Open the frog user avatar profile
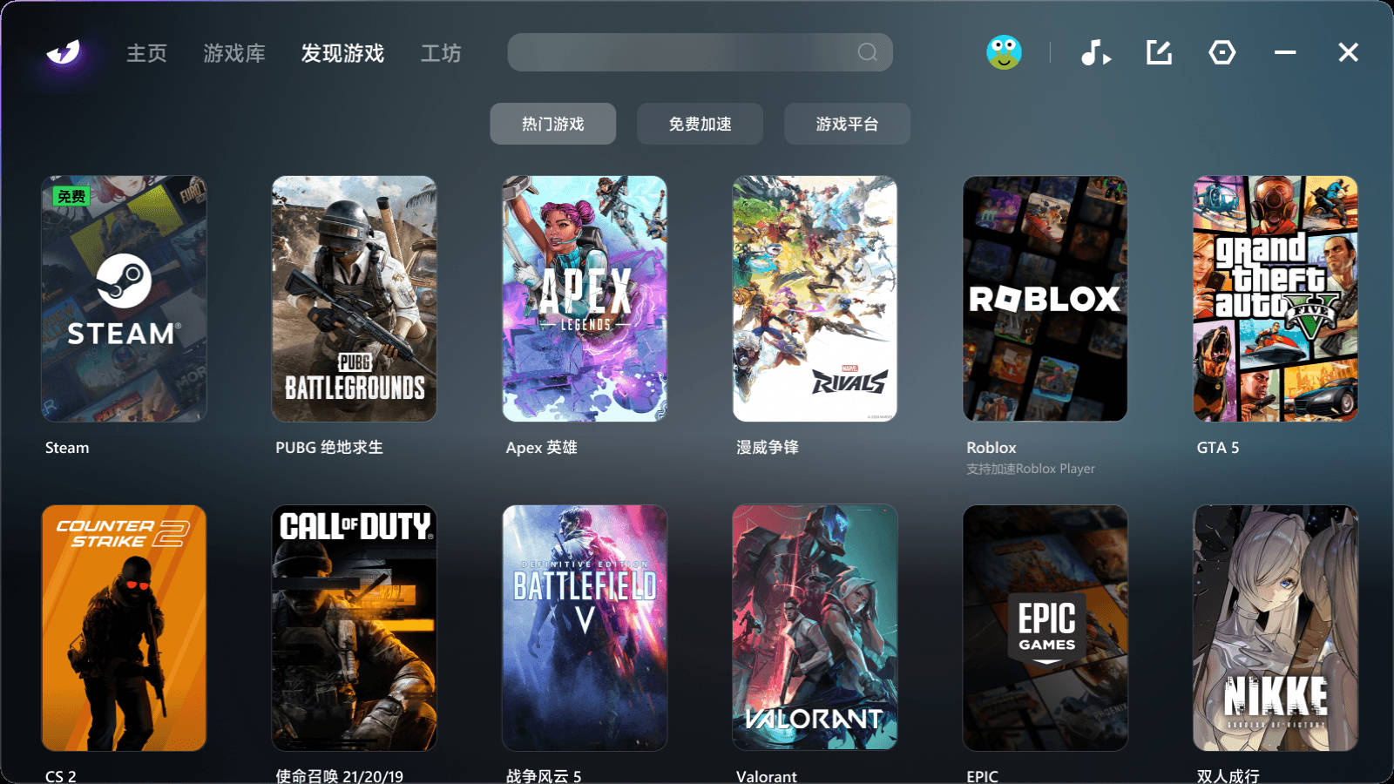Image resolution: width=1394 pixels, height=784 pixels. click(x=1004, y=52)
